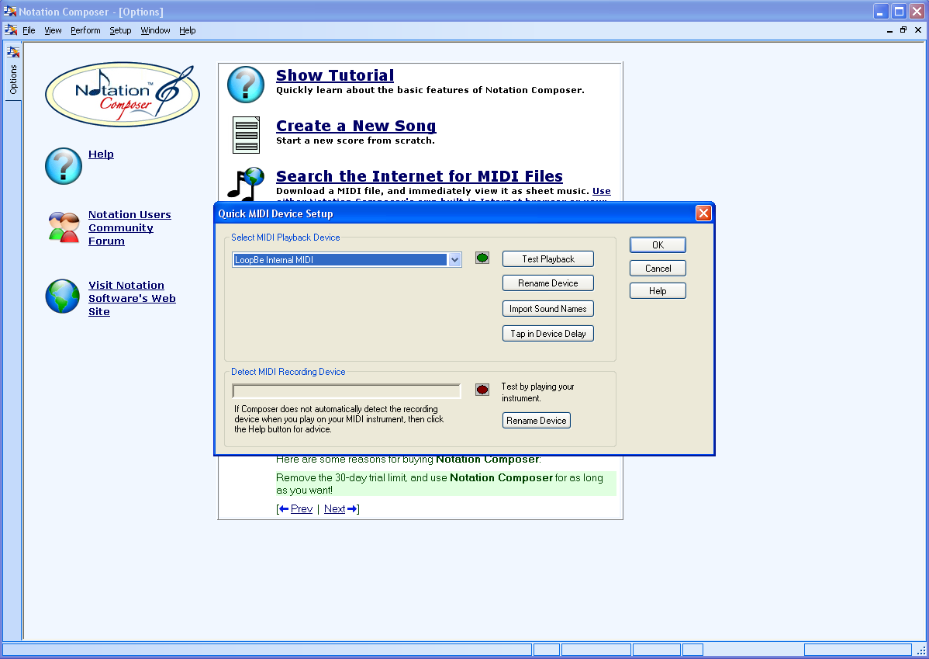
Task: Click the green playback device indicator light
Action: tap(482, 258)
